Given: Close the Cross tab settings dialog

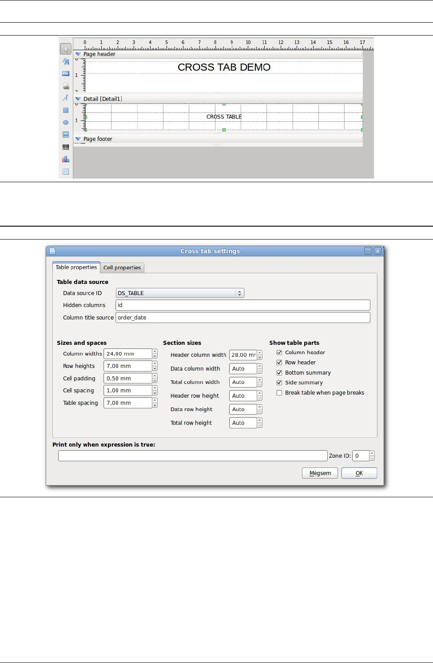Looking at the screenshot, I should coord(377,251).
